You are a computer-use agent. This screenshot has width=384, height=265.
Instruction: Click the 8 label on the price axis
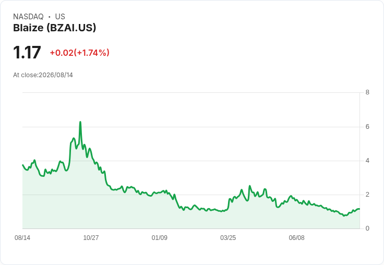(x=367, y=92)
